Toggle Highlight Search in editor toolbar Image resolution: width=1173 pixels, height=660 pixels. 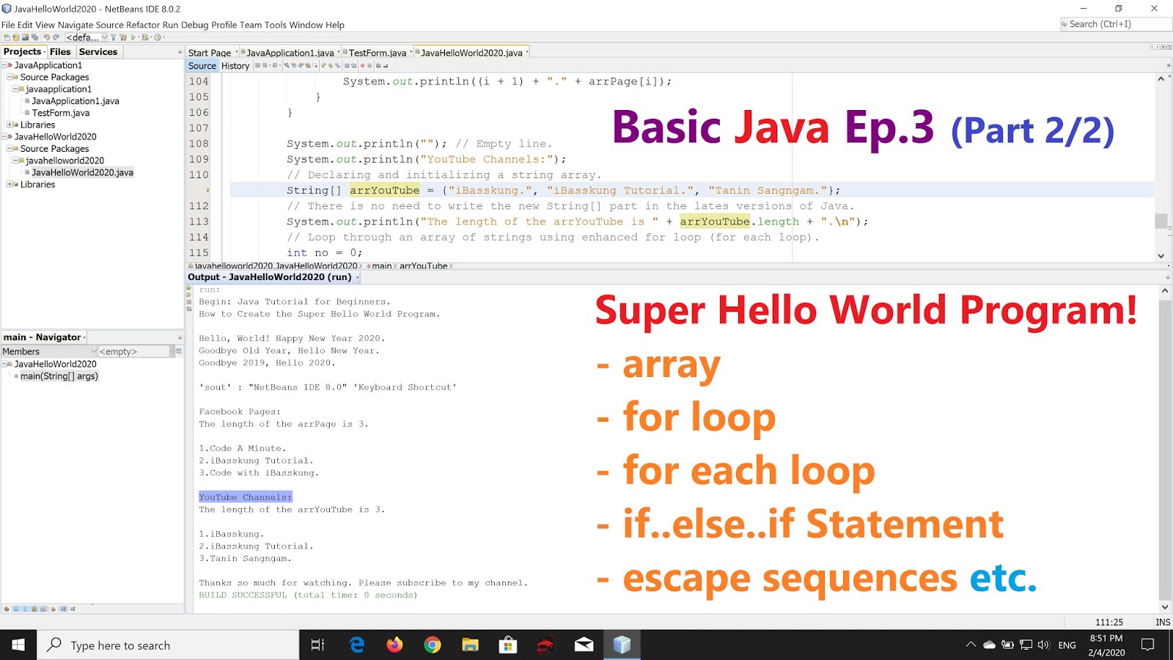[308, 66]
